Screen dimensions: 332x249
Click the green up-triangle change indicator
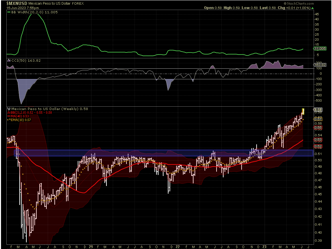(313, 8)
